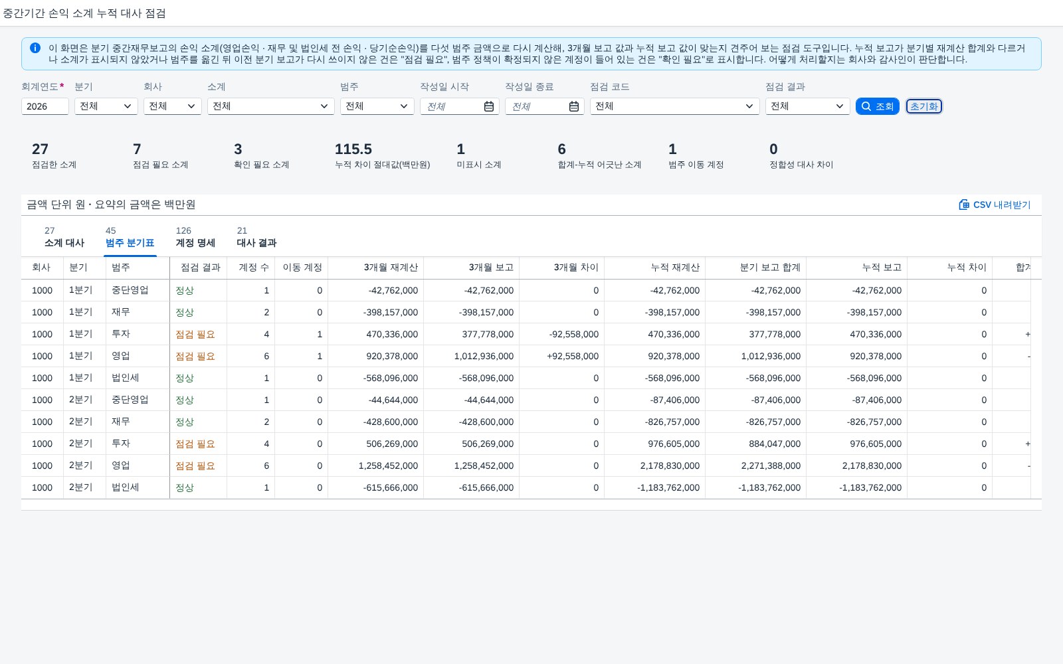
Task: Click the -92,558,000 value in 3개월 차이
Action: [574, 334]
